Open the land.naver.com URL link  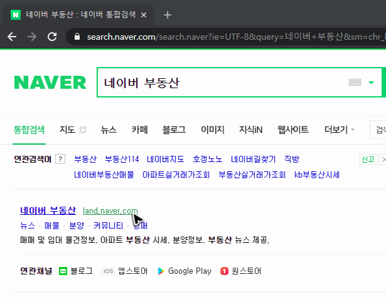point(110,211)
